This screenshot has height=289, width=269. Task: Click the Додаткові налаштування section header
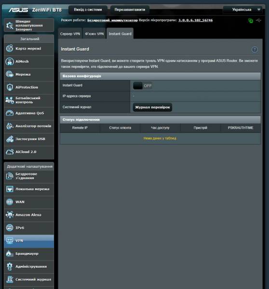point(29,167)
